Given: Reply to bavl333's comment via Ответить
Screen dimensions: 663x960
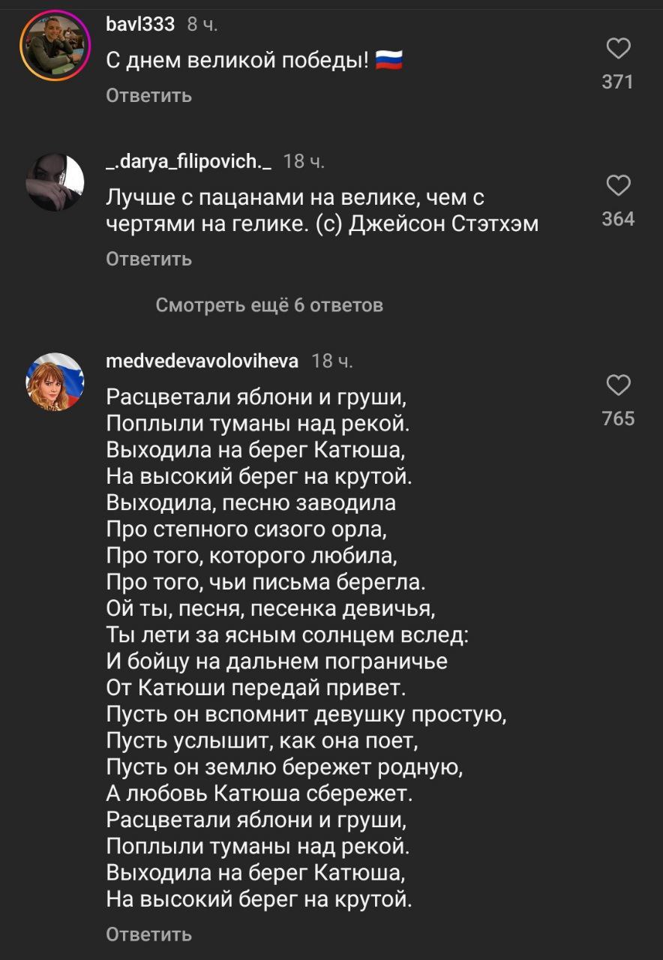Looking at the screenshot, I should 148,96.
